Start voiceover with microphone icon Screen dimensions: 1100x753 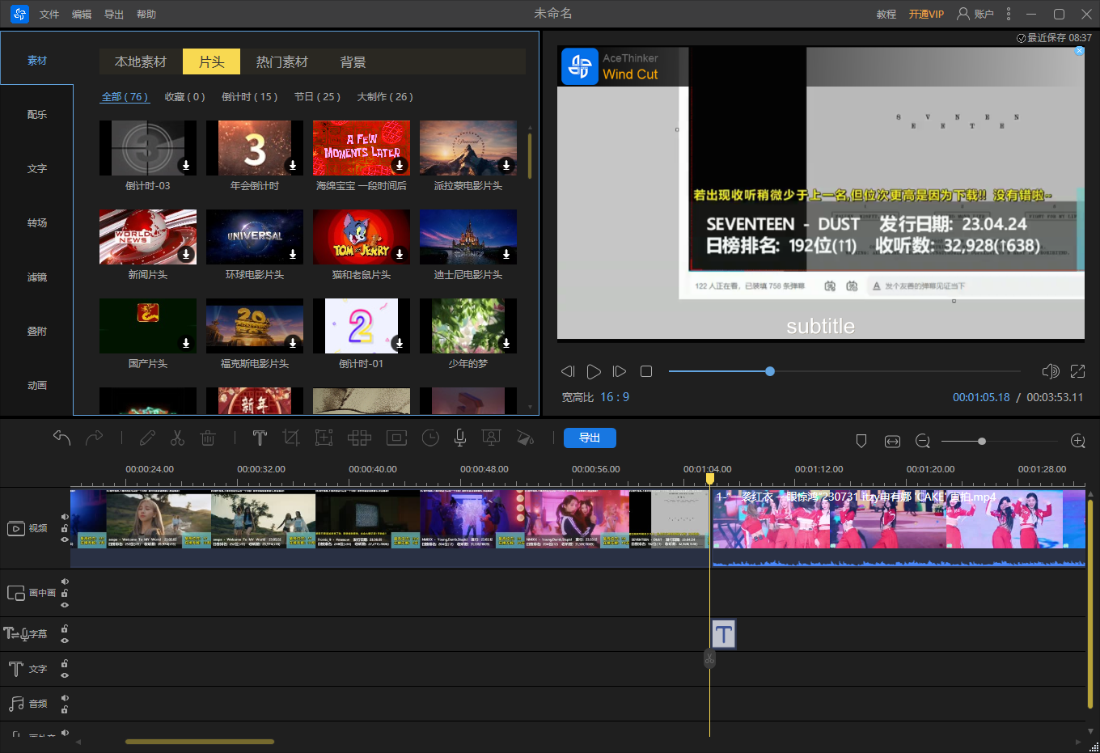point(459,438)
